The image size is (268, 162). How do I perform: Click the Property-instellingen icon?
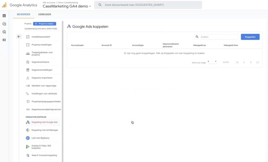click(28, 45)
